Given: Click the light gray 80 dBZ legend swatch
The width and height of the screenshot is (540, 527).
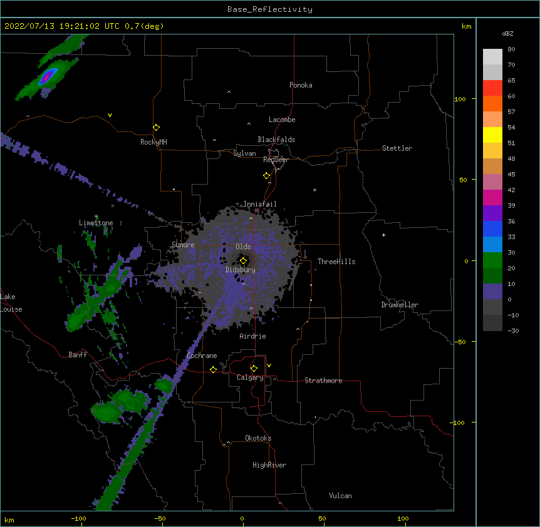Looking at the screenshot, I should 492,57.
